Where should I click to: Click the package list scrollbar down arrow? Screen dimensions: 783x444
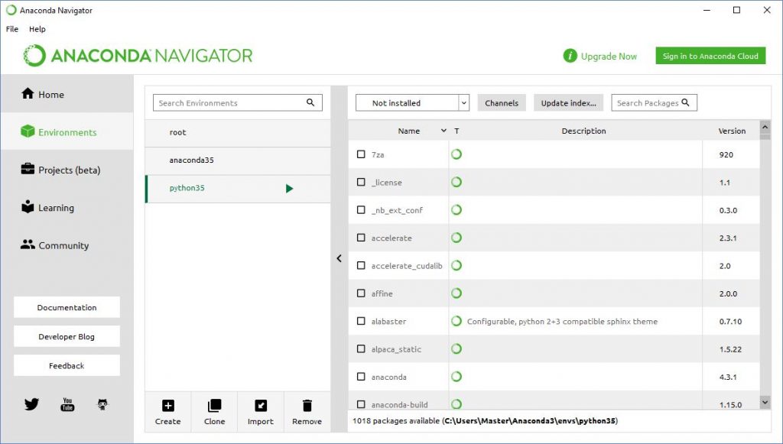coord(765,401)
